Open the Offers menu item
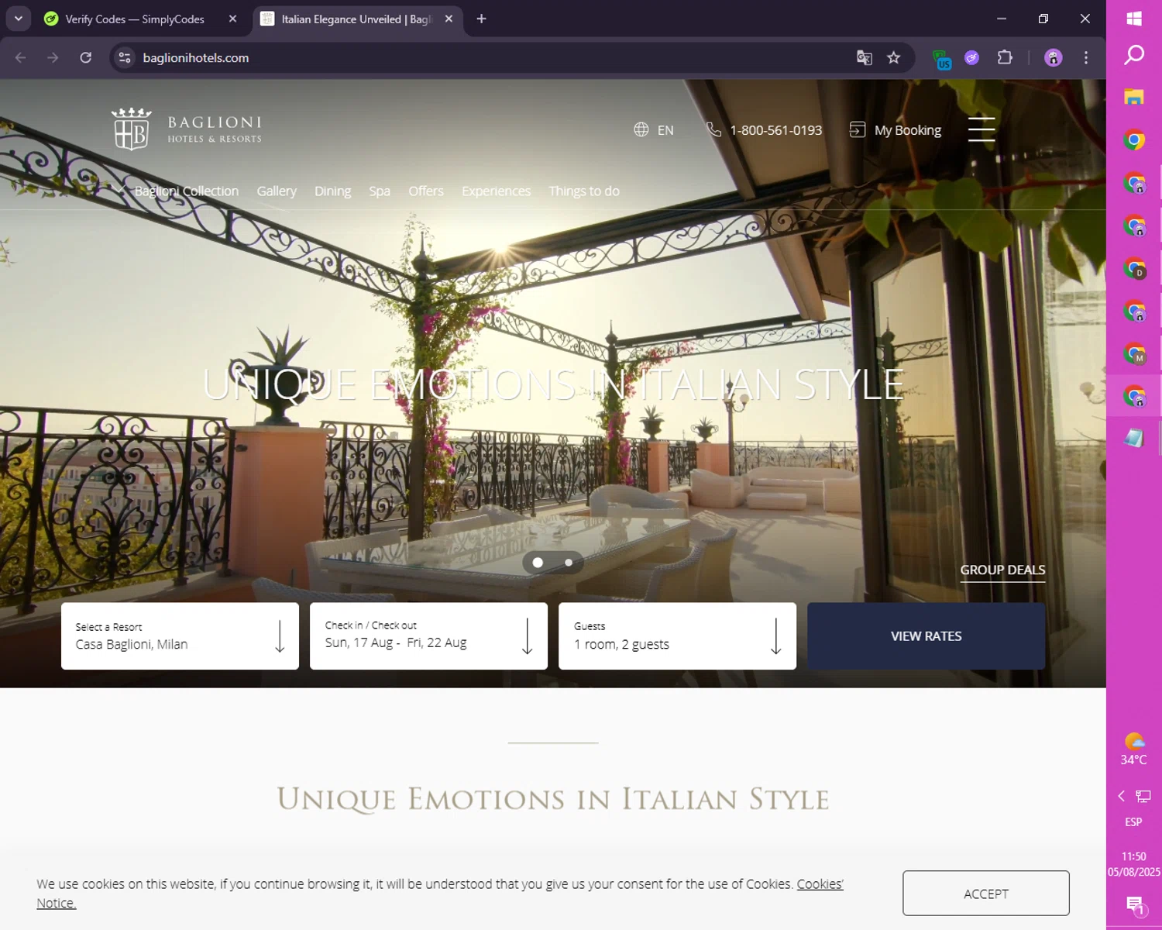The image size is (1162, 930). click(426, 191)
